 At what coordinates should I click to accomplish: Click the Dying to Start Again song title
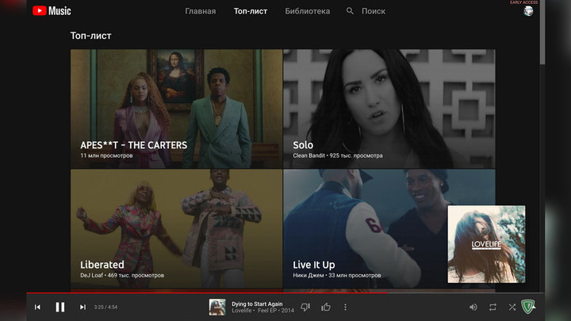click(x=257, y=304)
